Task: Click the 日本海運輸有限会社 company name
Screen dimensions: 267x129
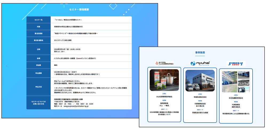Action: (x=236, y=98)
